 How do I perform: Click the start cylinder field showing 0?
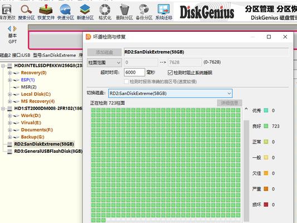click(141, 62)
